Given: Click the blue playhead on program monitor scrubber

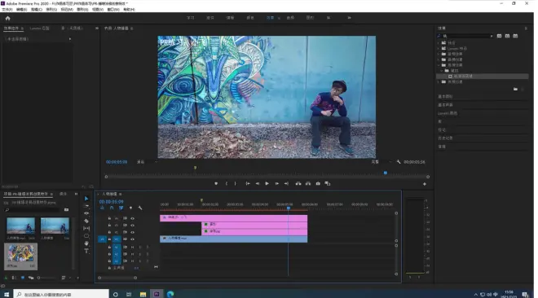Looking at the screenshot, I should pos(386,173).
